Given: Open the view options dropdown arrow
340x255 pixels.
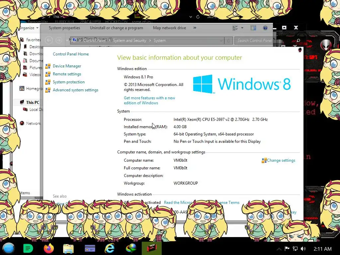Looking at the screenshot, I should pos(242,28).
